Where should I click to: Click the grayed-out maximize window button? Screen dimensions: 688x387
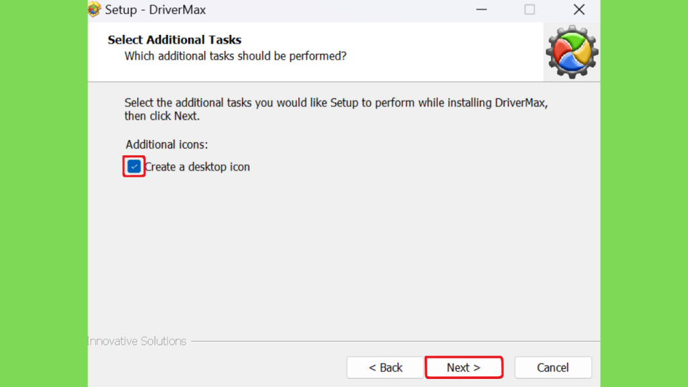529,9
